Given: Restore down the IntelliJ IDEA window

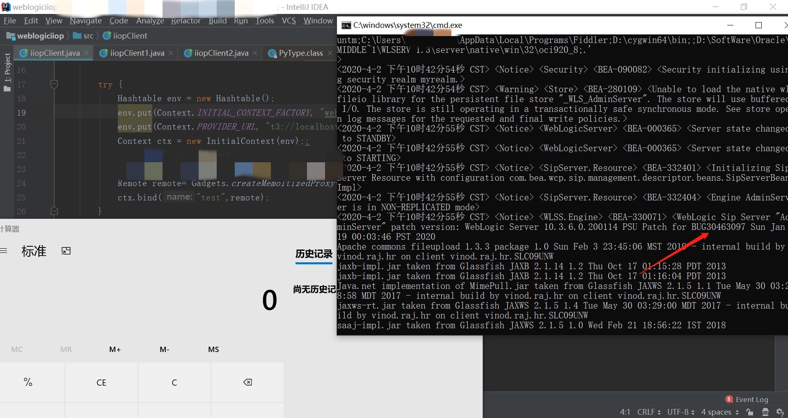Looking at the screenshot, I should [744, 7].
